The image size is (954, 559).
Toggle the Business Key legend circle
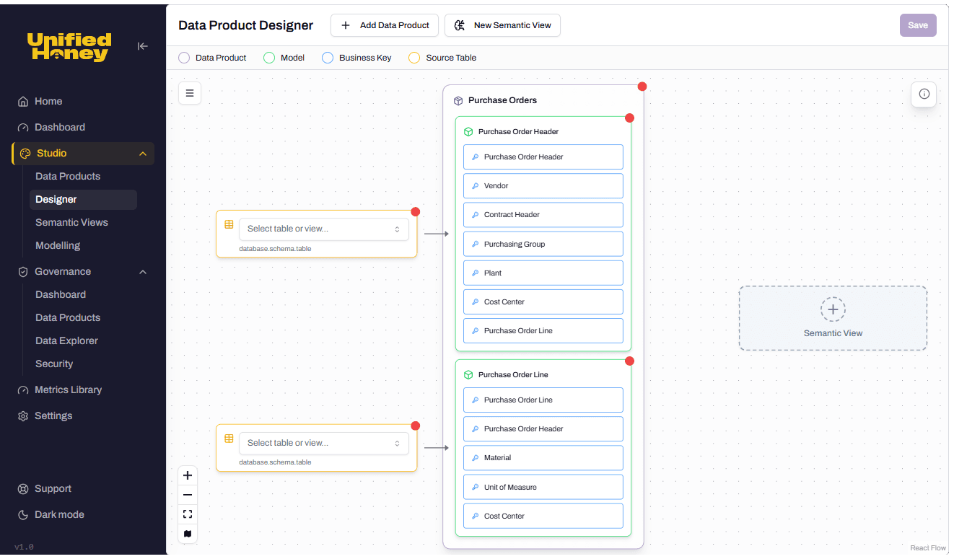pos(328,58)
